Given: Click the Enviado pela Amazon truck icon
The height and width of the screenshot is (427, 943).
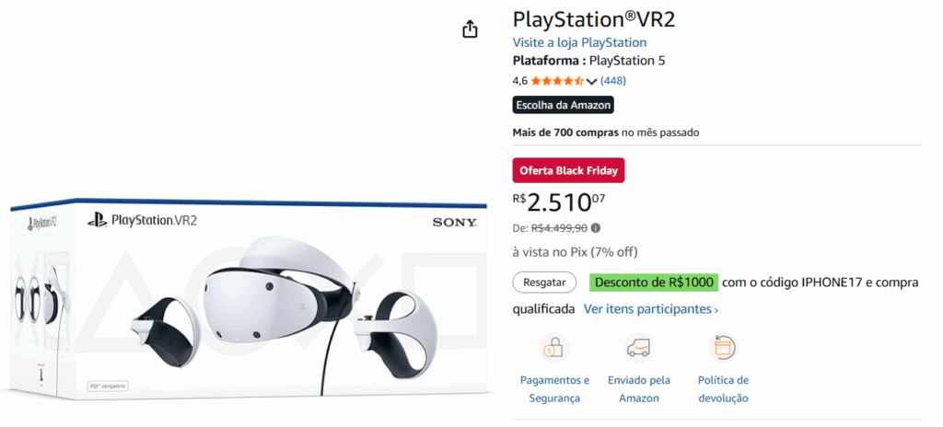Looking at the screenshot, I should pos(639,347).
